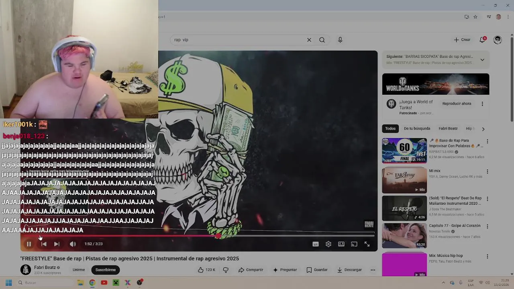Image resolution: width=514 pixels, height=289 pixels.
Task: Go to the previous video in player
Action: (44, 244)
